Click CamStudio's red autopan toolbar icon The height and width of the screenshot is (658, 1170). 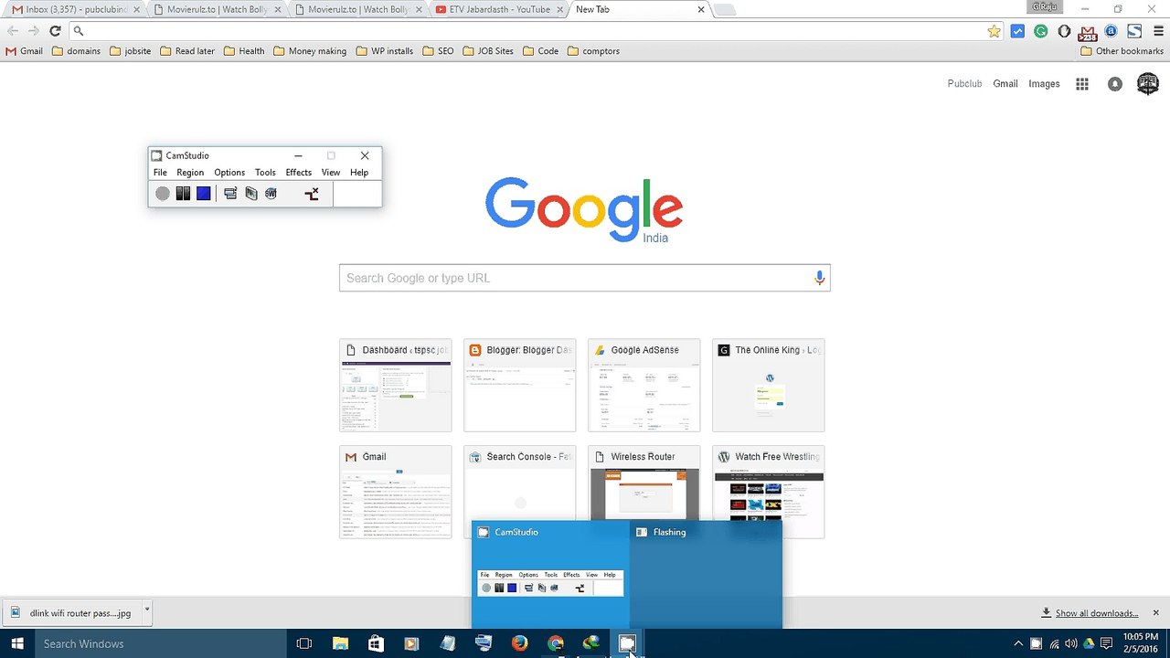[312, 194]
